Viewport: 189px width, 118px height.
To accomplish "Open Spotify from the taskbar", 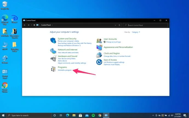I will [x=93, y=115].
